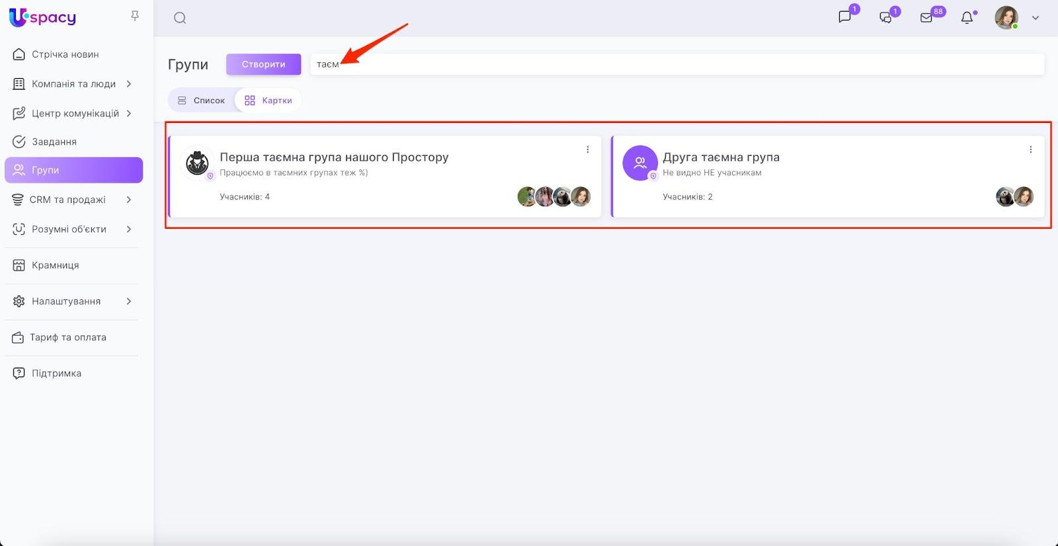Image resolution: width=1058 pixels, height=546 pixels.
Task: Expand Компанія та люди chevron
Action: [x=129, y=84]
